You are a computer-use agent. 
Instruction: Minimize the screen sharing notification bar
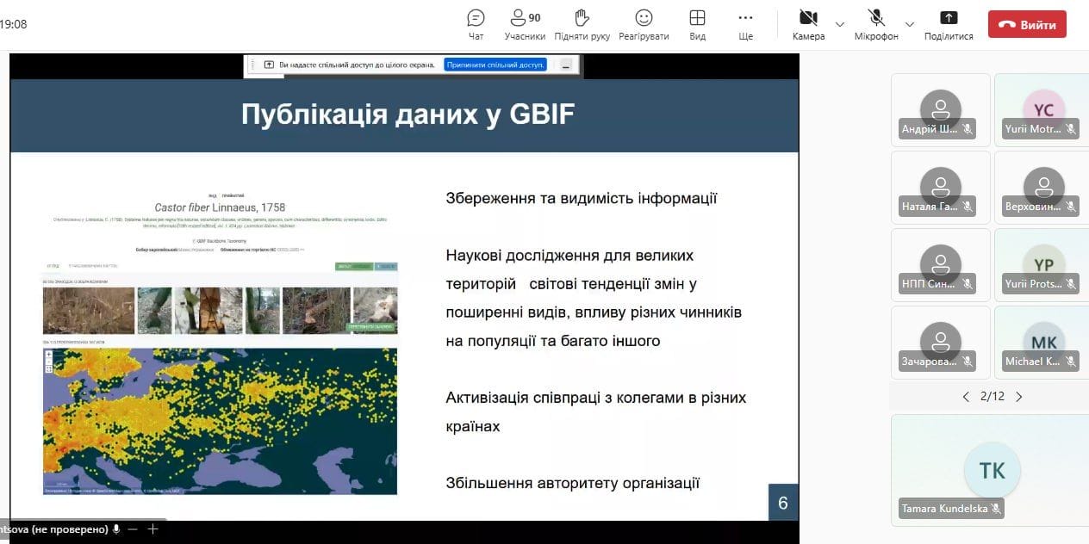coord(566,65)
